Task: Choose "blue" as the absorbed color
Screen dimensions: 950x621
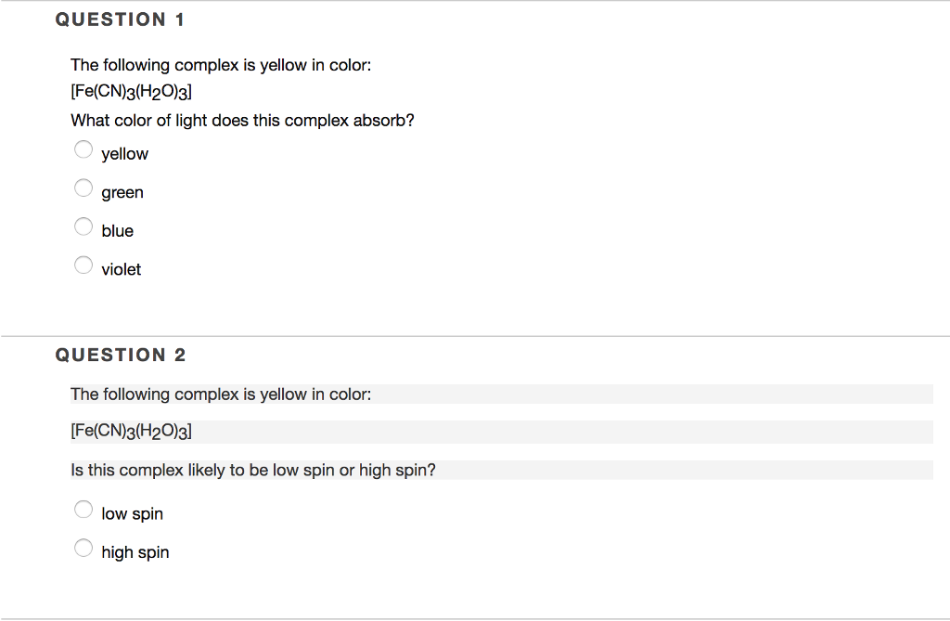Action: 83,226
